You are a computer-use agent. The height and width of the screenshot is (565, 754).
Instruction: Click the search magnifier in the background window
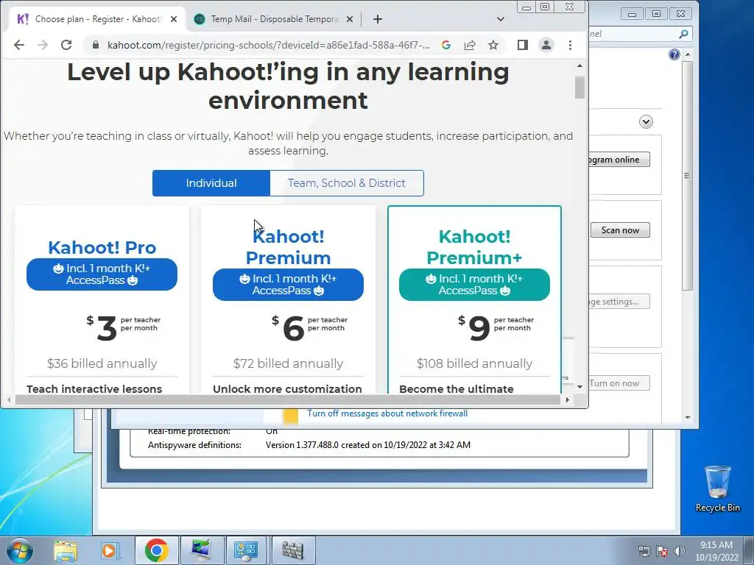click(683, 34)
